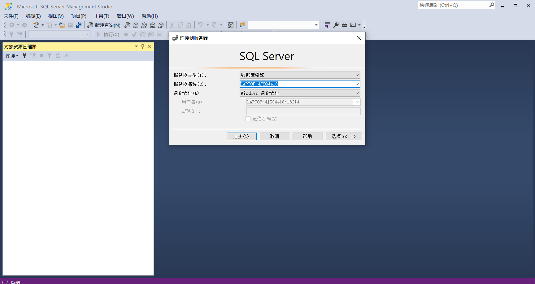Click the 连接(C) button
The image size is (535, 284).
pyautogui.click(x=241, y=137)
